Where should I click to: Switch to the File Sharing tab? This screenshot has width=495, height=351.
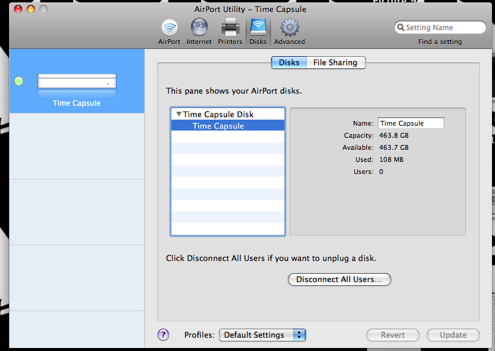[x=335, y=63]
